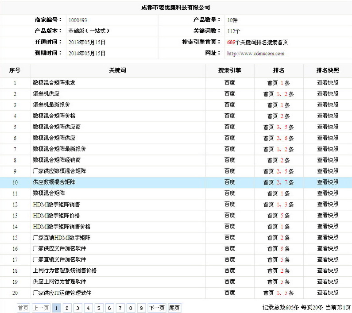Click company title 成都市迈优康科技有限公司
The height and width of the screenshot is (313, 352).
tap(176, 8)
